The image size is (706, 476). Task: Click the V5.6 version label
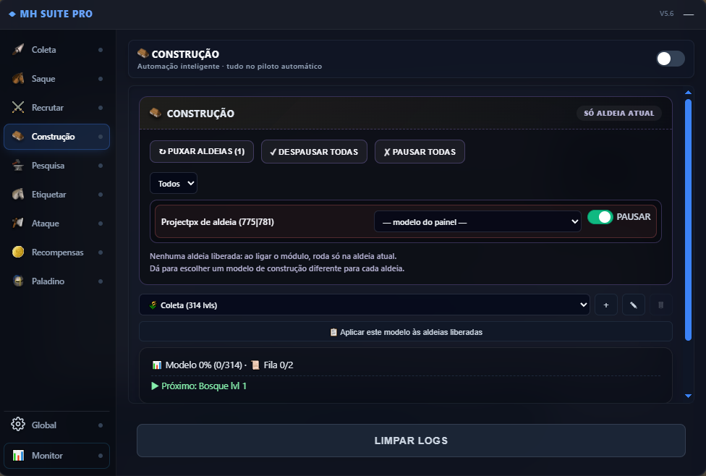(x=666, y=14)
